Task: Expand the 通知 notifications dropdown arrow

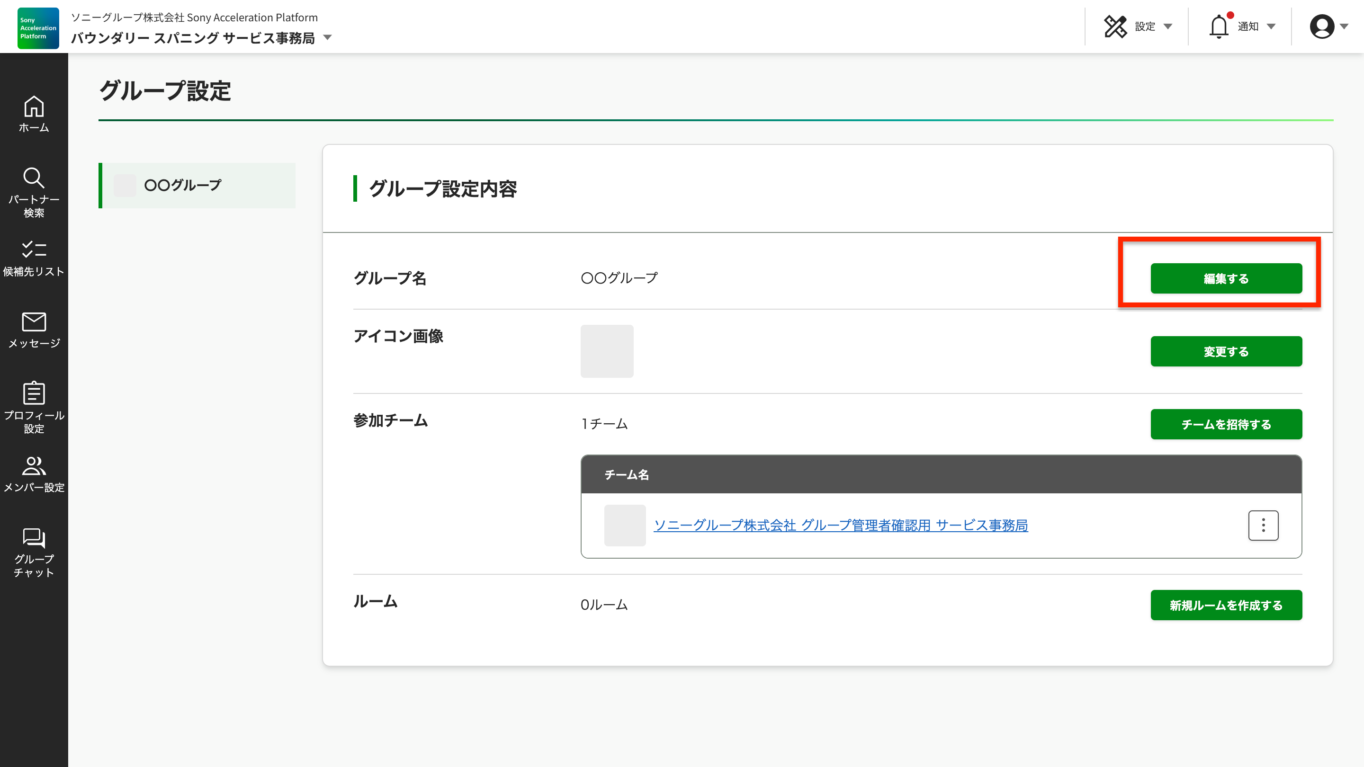Action: 1271,27
